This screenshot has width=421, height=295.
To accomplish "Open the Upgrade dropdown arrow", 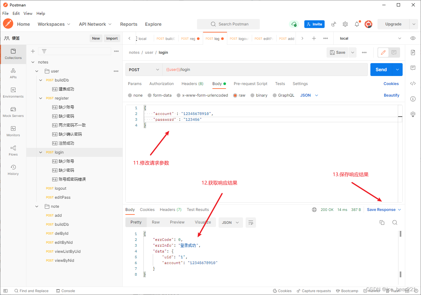I will tap(414, 24).
